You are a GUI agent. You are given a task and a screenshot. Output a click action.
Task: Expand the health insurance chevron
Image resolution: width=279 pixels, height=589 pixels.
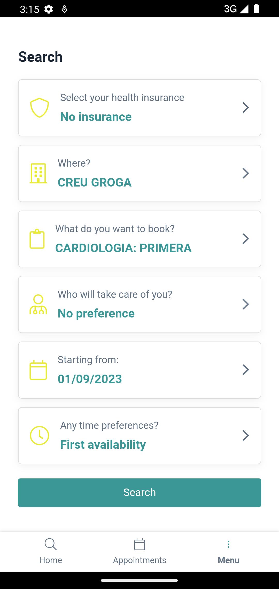click(246, 108)
